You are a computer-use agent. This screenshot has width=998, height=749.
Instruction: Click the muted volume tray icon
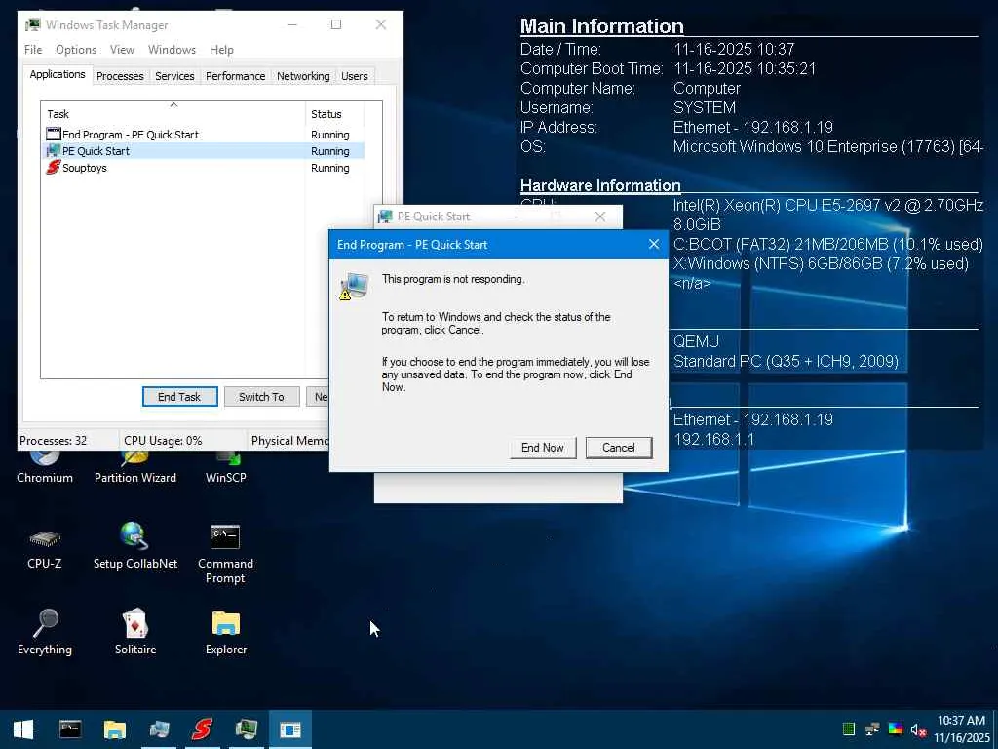point(918,729)
